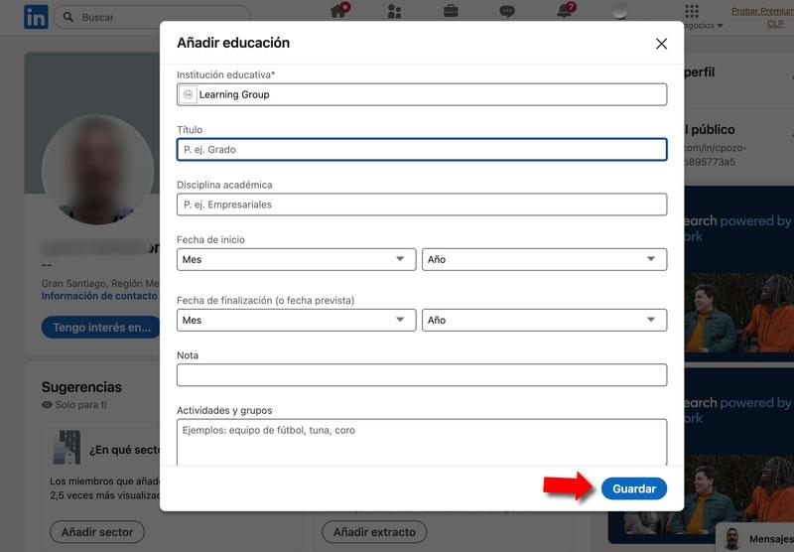Viewport: 794px width, 552px height.
Task: Open the Messaging speech bubble icon
Action: 507,11
